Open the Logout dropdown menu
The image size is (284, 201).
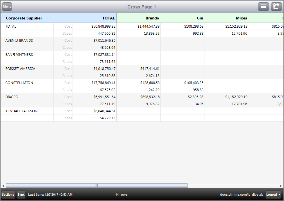click(x=272, y=195)
